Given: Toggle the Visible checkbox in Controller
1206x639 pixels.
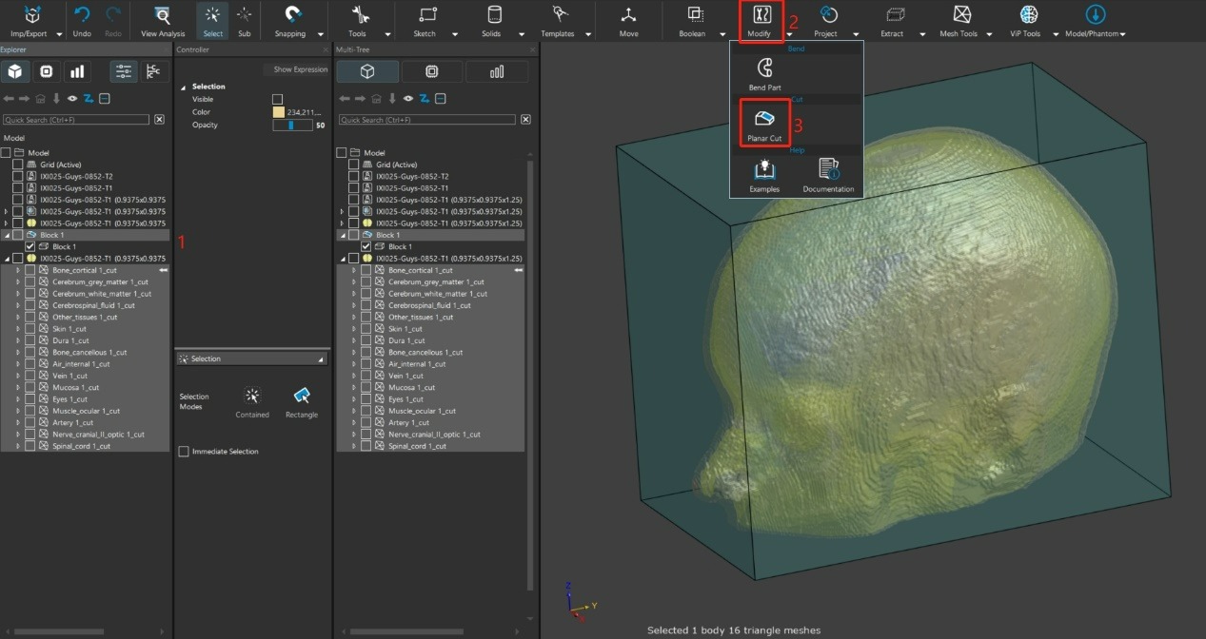Looking at the screenshot, I should click(x=278, y=99).
